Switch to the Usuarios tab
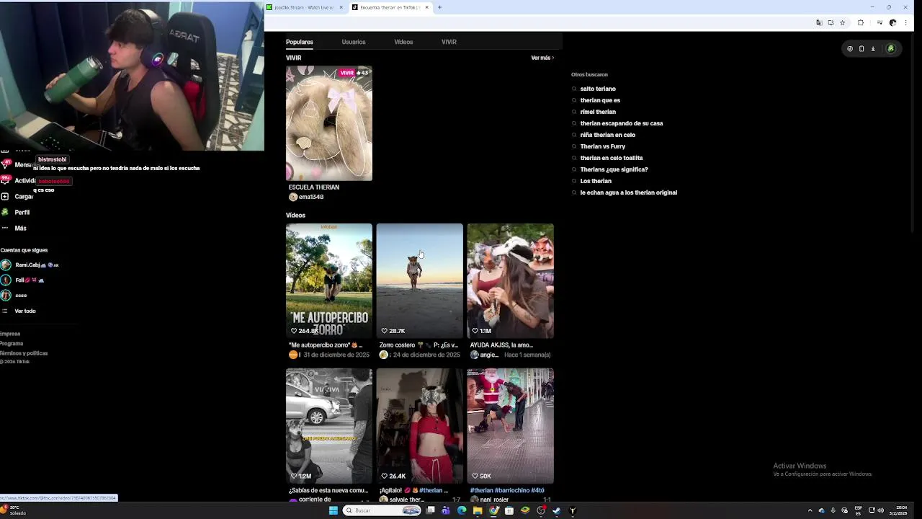The width and height of the screenshot is (922, 519). click(354, 42)
